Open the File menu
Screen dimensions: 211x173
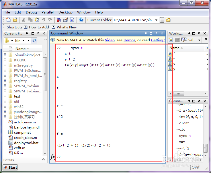(7, 12)
